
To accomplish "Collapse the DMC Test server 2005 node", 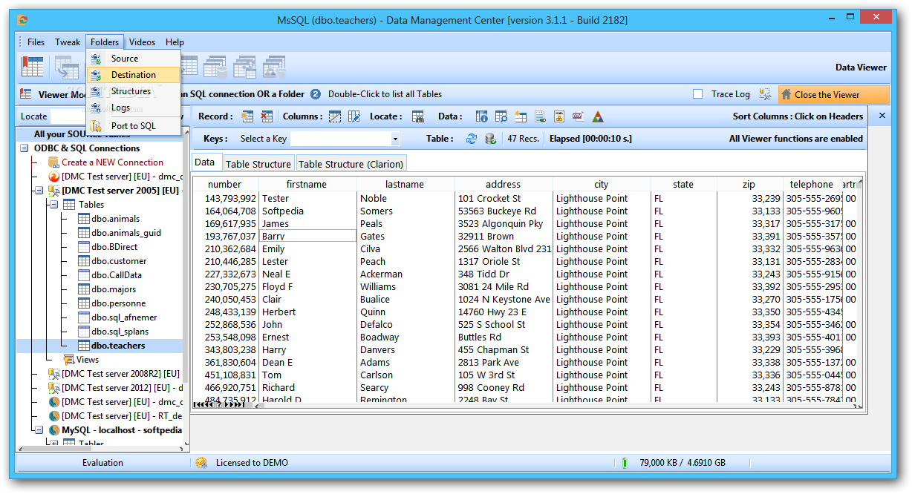I will click(39, 191).
